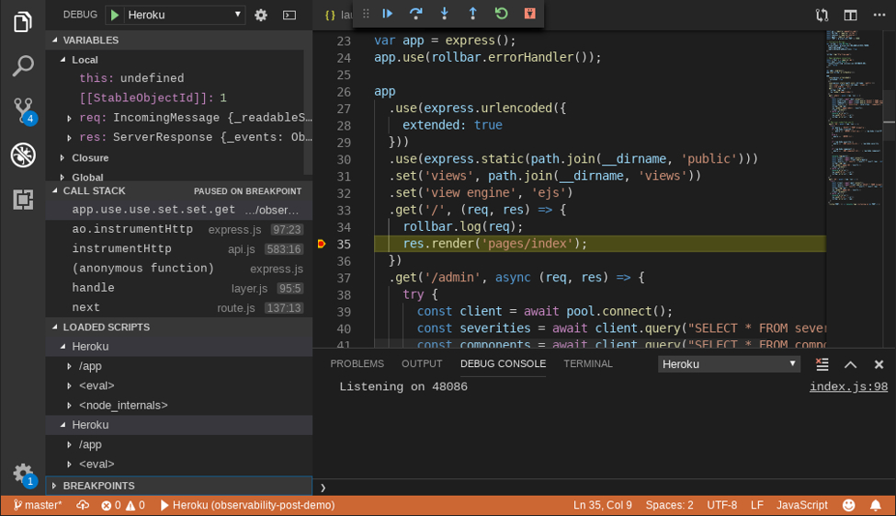The width and height of the screenshot is (896, 516).
Task: Expand the Breakpoints section
Action: pyautogui.click(x=98, y=486)
